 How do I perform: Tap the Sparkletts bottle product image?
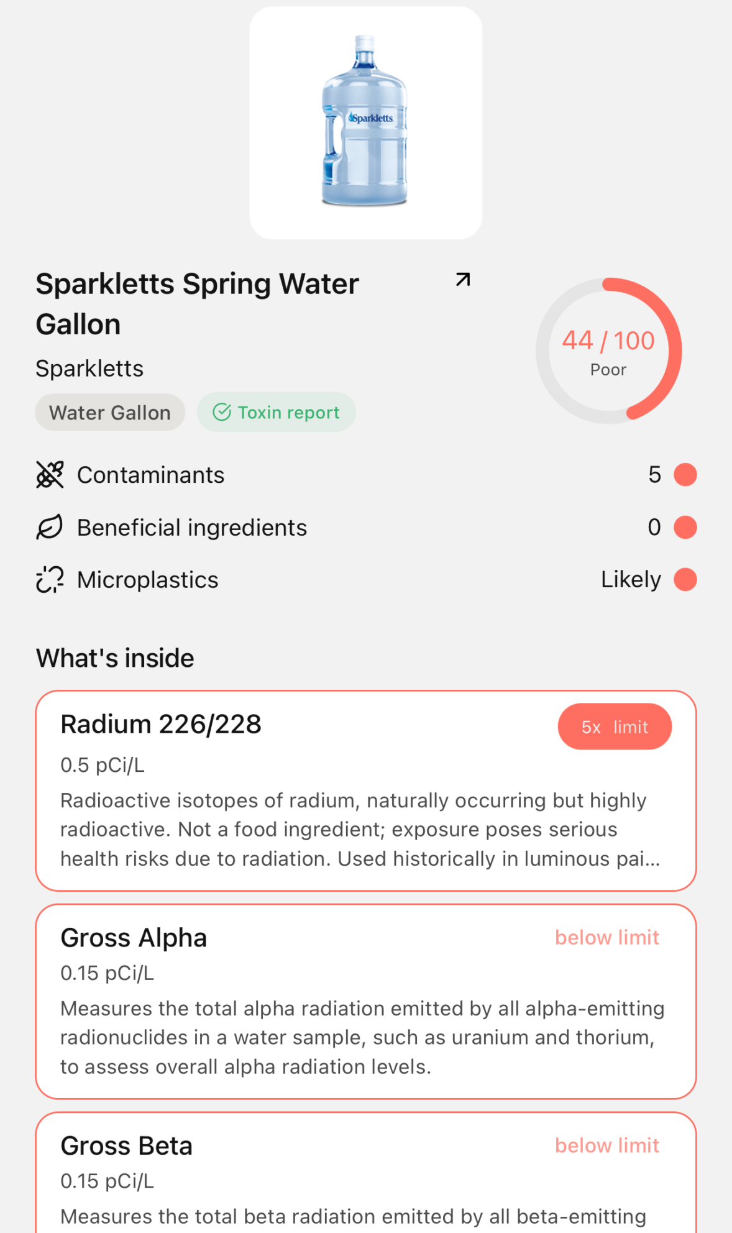(365, 122)
